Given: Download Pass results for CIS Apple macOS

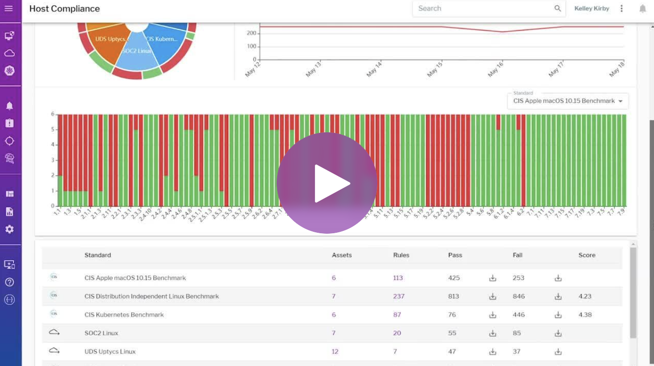Looking at the screenshot, I should [x=492, y=278].
